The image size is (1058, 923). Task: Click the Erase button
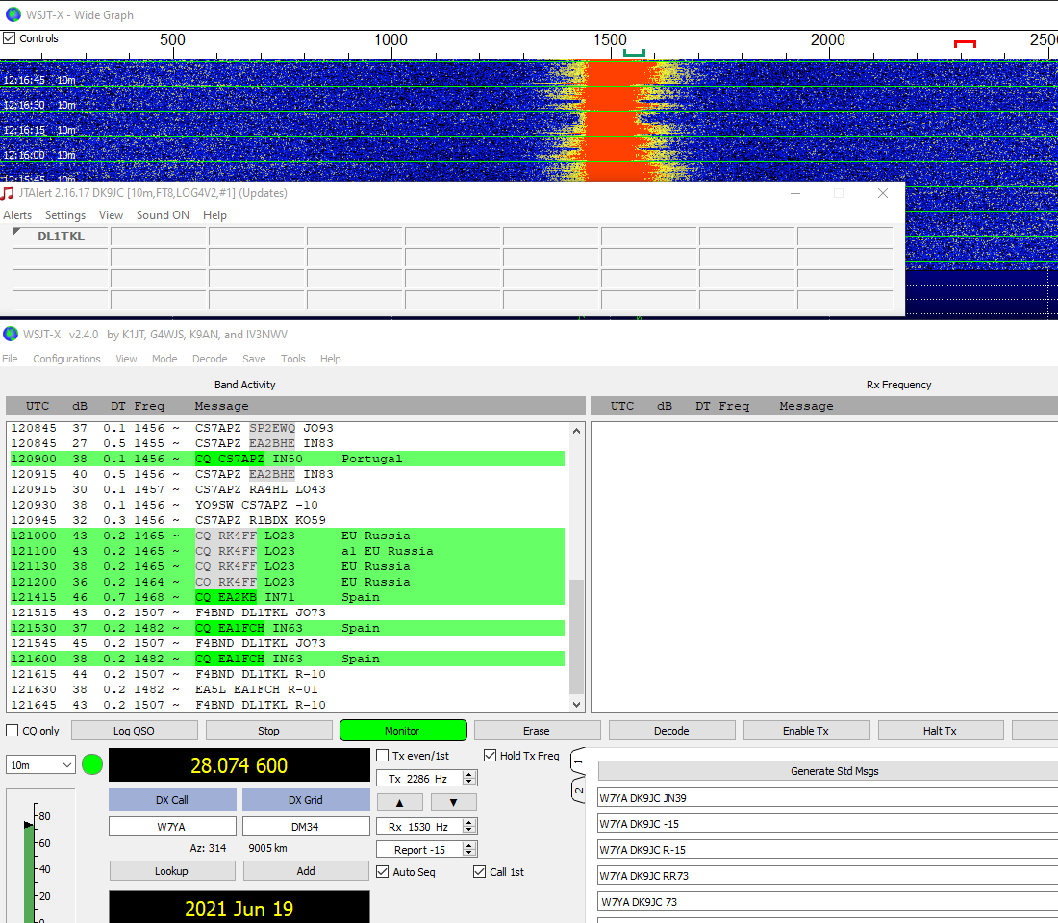click(x=537, y=731)
